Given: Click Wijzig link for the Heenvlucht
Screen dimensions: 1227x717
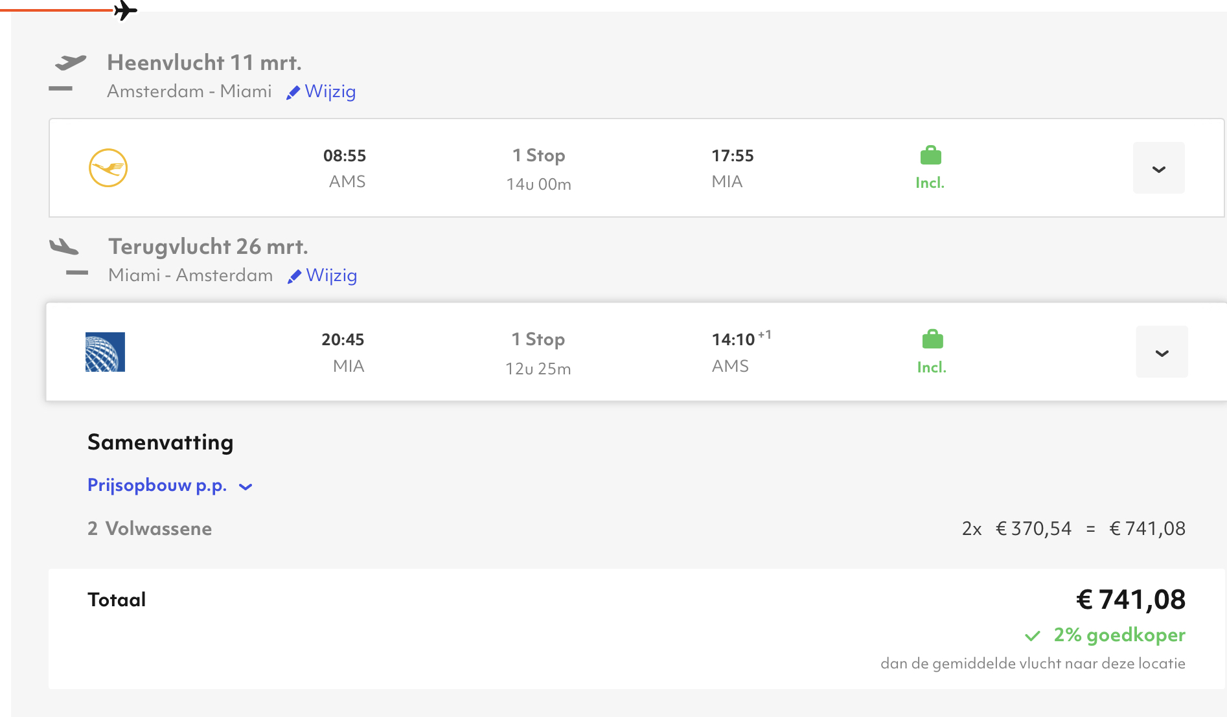Looking at the screenshot, I should coord(330,91).
